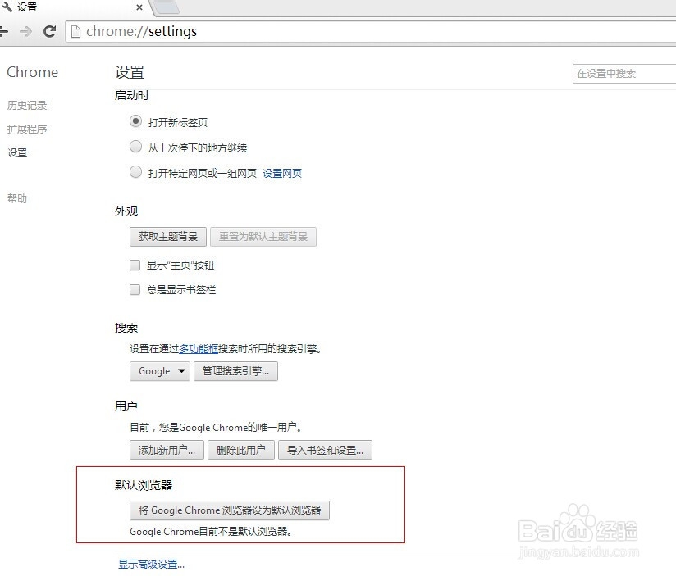
Task: Expand 显示高级设置... link
Action: pos(151,564)
